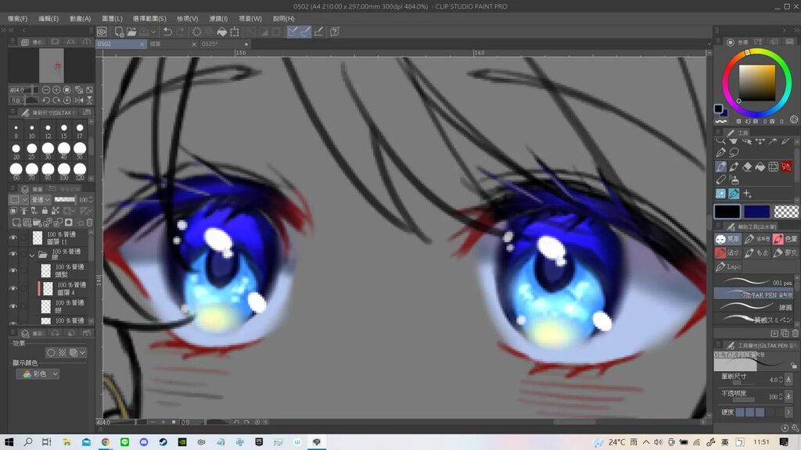
Task: Hide the 圖層 11 layer
Action: [x=13, y=237]
